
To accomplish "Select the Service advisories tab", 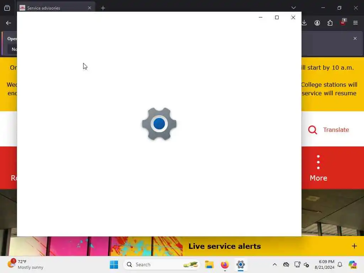I will coord(56,8).
